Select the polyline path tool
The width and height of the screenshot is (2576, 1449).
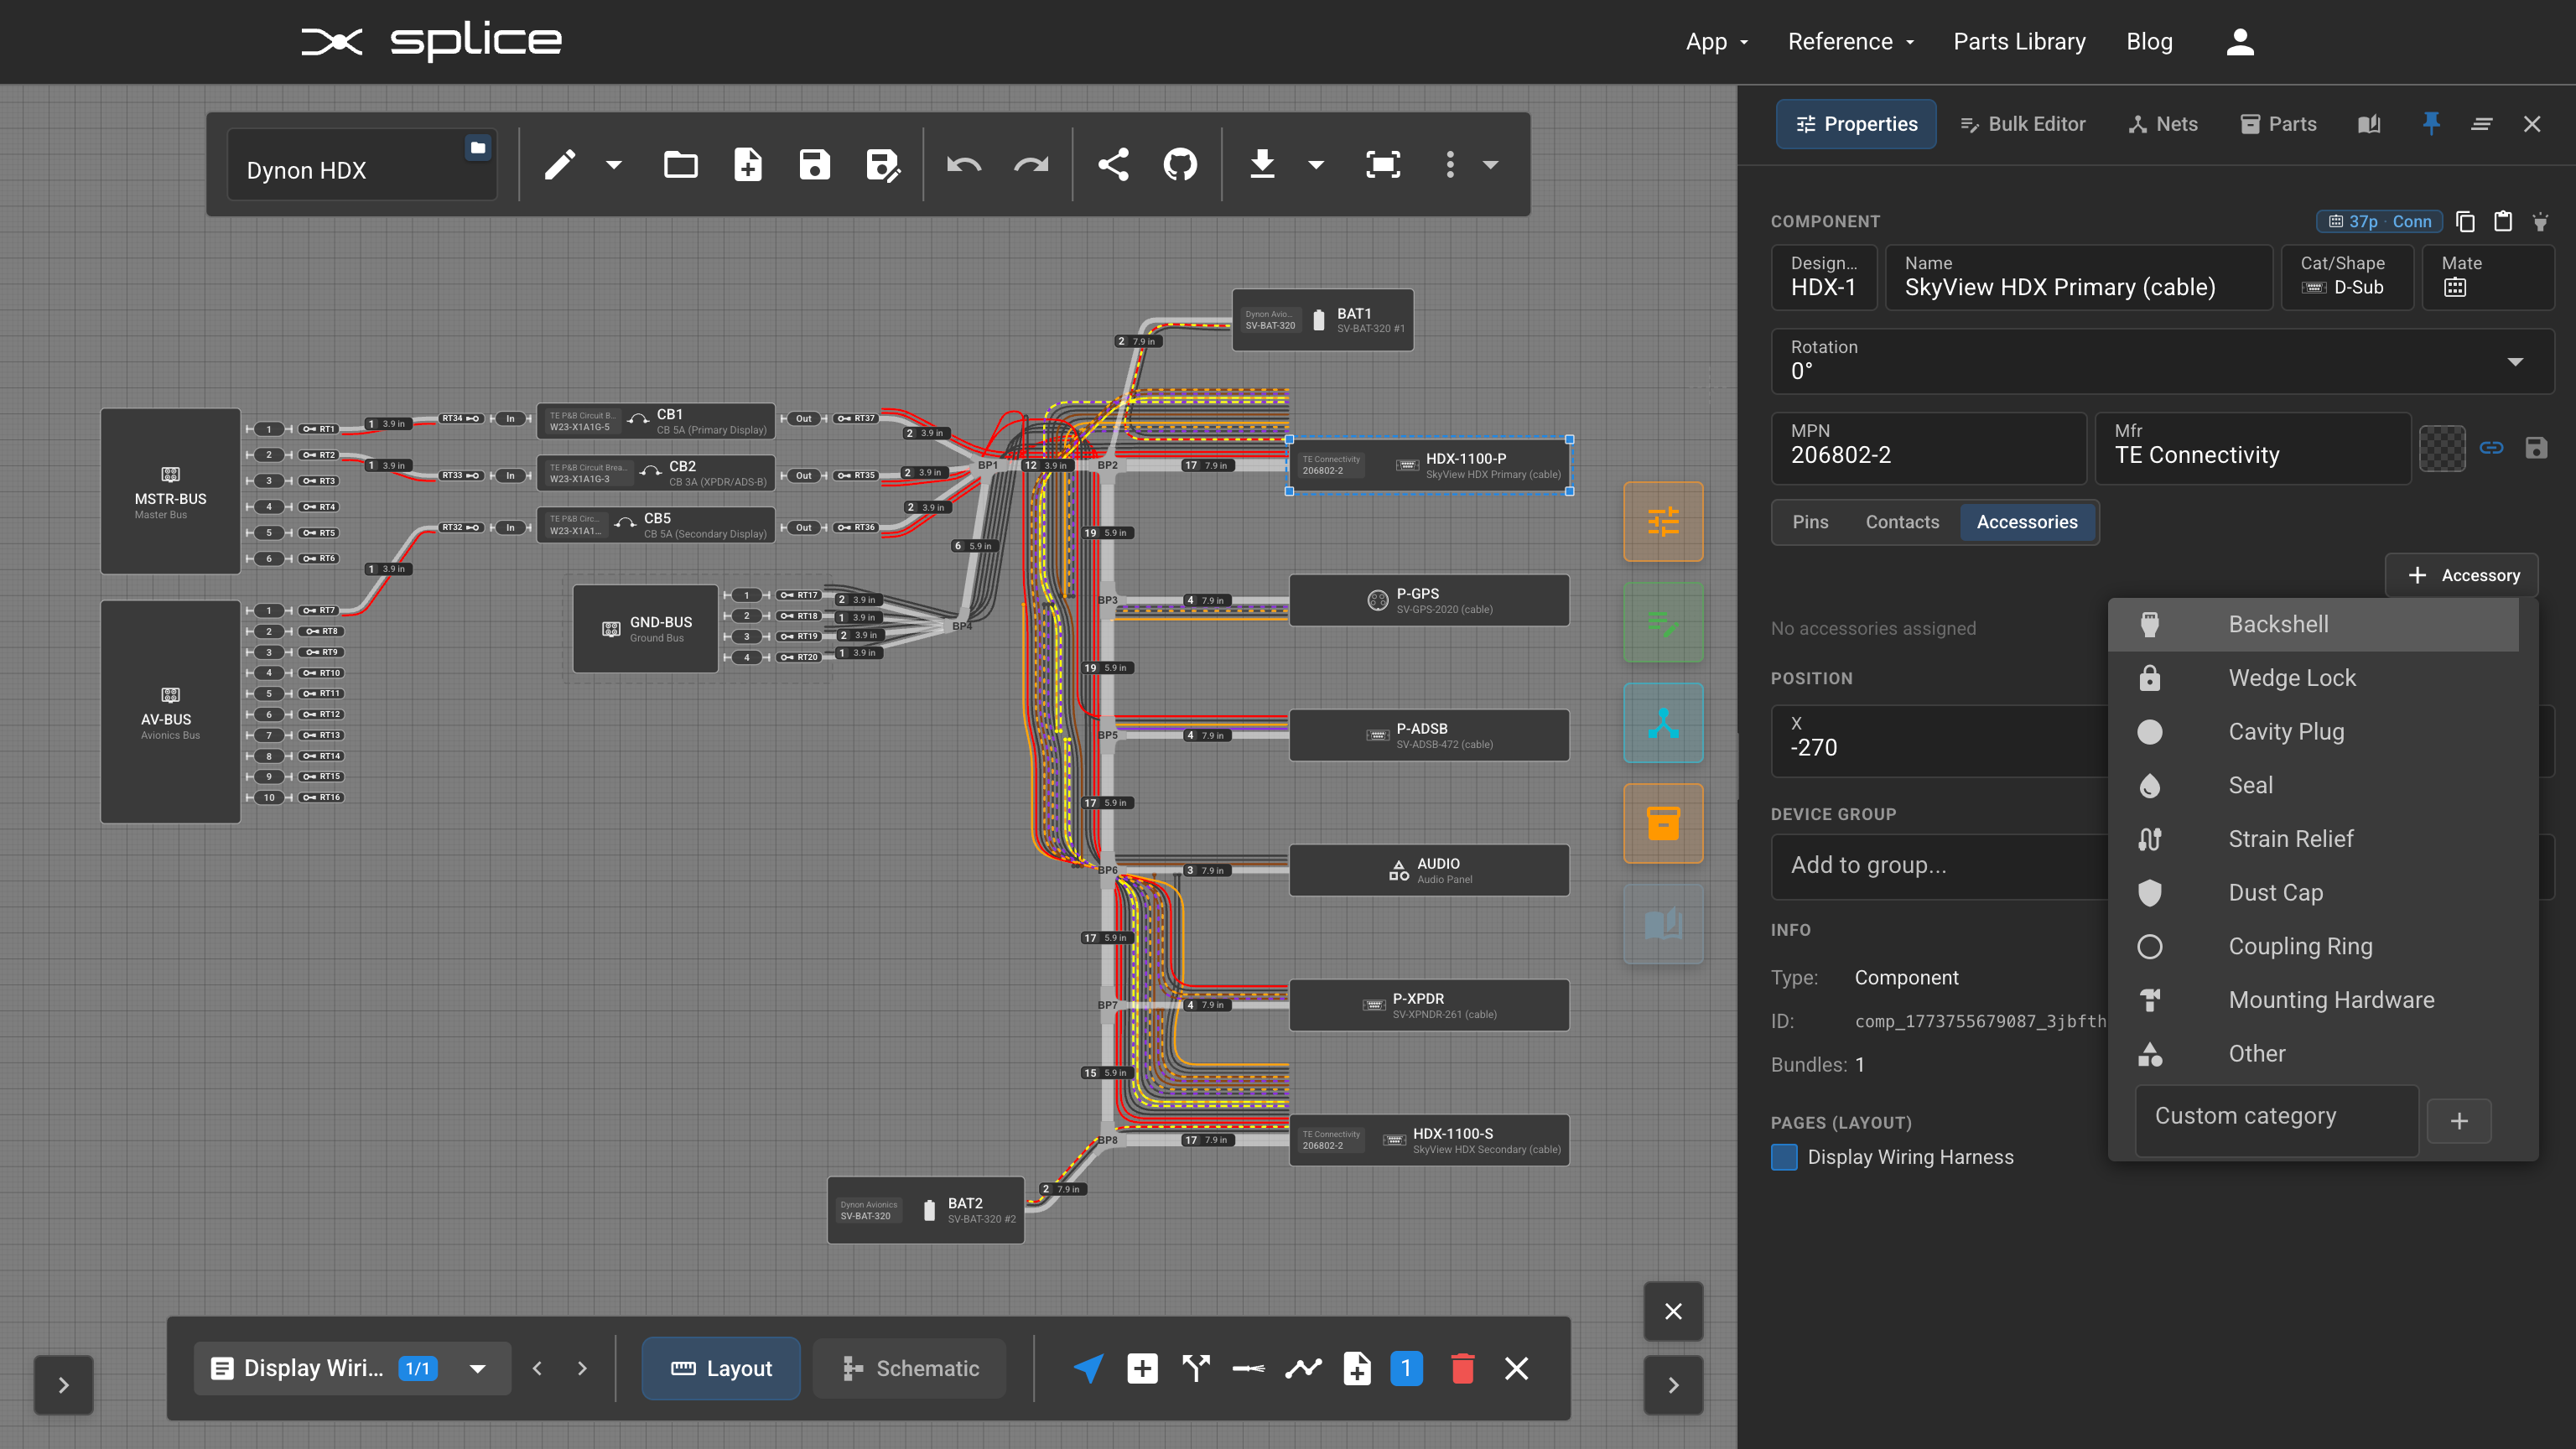[1303, 1368]
